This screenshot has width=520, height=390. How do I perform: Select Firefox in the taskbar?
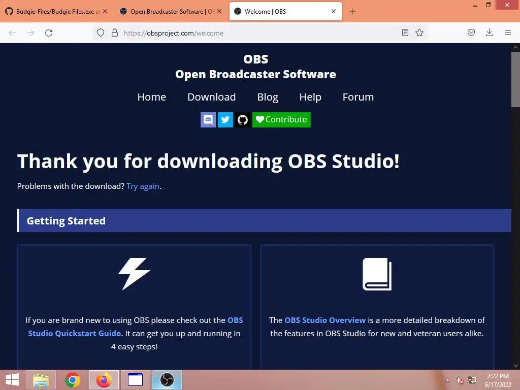(x=104, y=380)
